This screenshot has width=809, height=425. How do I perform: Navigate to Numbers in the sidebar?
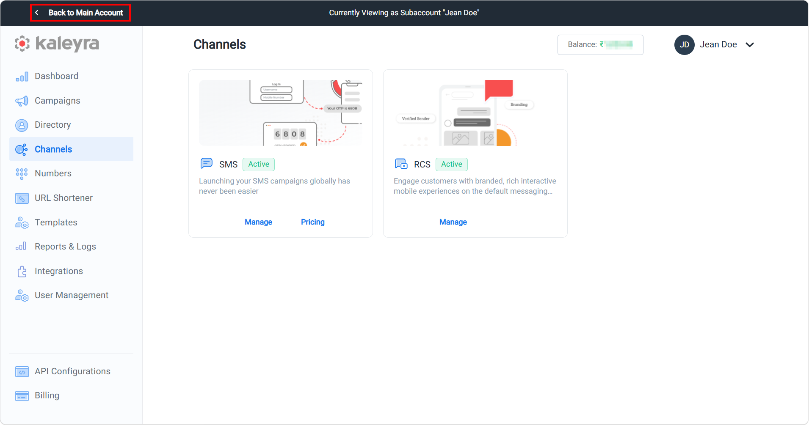point(71,173)
